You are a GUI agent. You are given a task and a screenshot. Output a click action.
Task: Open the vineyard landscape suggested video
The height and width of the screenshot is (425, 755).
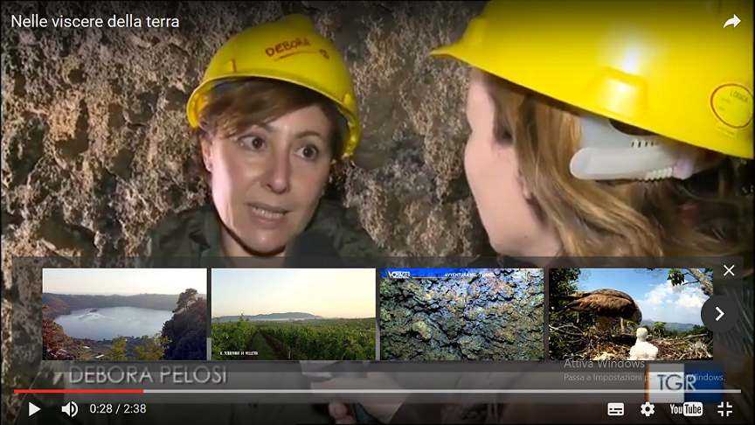click(x=294, y=314)
